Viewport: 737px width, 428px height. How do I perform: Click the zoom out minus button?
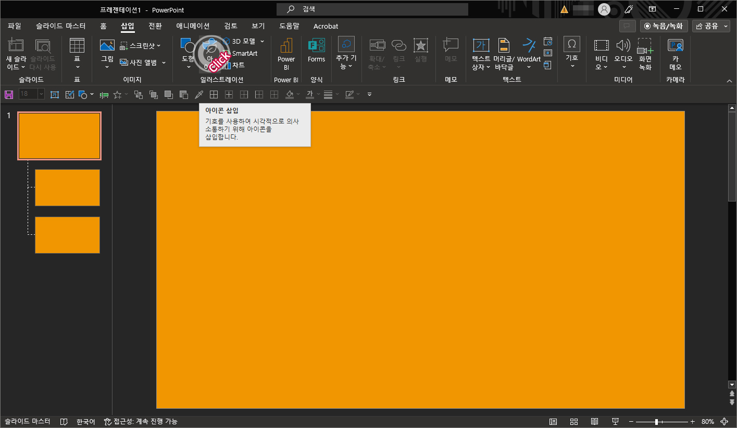[x=631, y=421]
